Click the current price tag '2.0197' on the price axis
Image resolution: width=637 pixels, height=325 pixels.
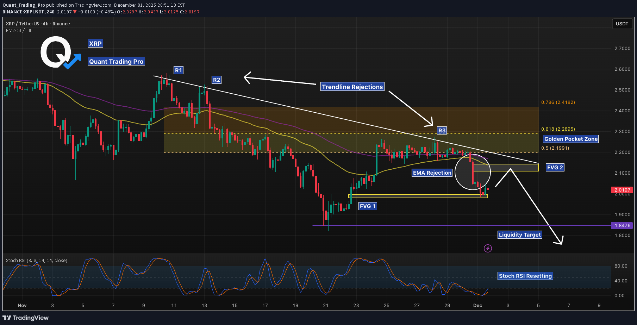pyautogui.click(x=622, y=190)
